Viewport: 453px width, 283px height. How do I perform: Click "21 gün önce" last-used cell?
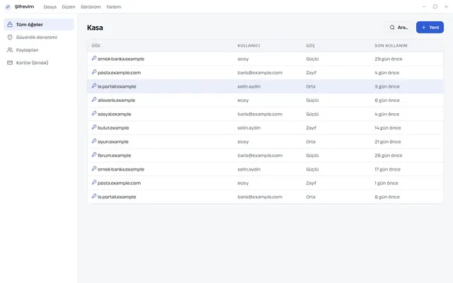(x=388, y=141)
